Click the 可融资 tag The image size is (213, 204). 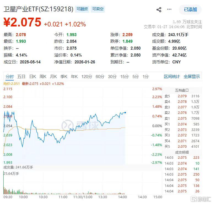point(82,9)
